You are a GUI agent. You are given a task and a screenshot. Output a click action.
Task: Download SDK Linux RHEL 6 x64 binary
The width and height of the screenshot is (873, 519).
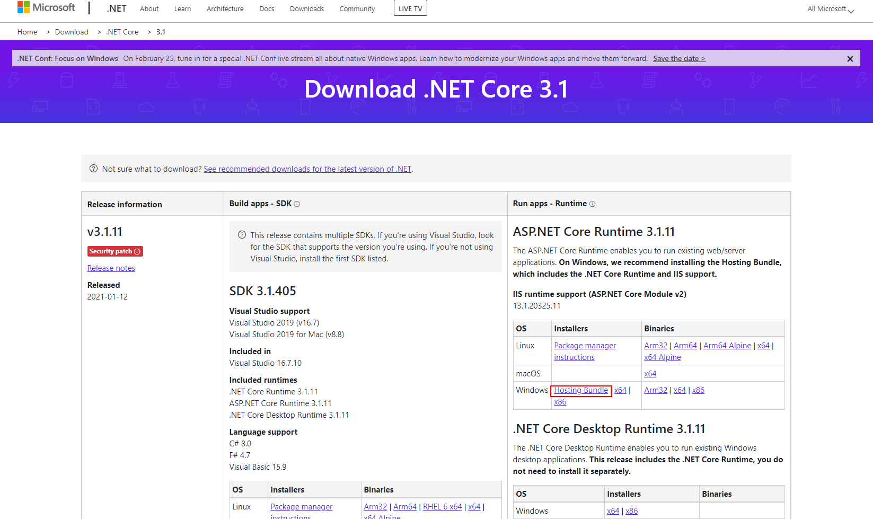click(x=443, y=507)
